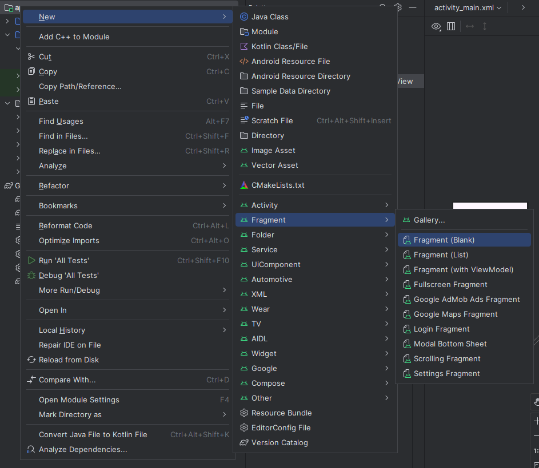Click Copy Path/Reference...

[128, 87]
